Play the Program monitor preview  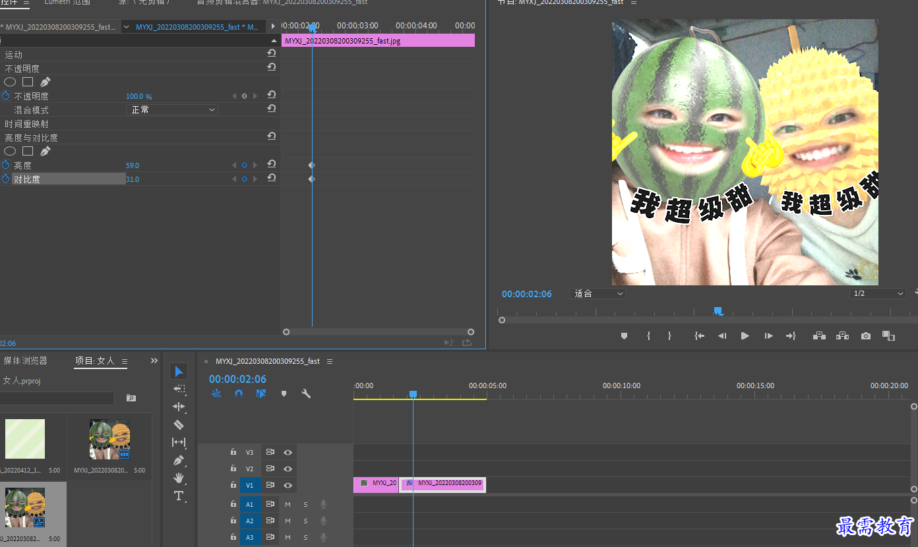745,336
